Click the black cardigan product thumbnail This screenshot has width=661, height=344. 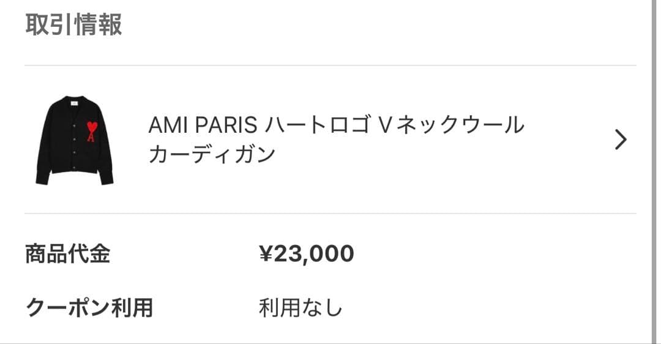(74, 140)
